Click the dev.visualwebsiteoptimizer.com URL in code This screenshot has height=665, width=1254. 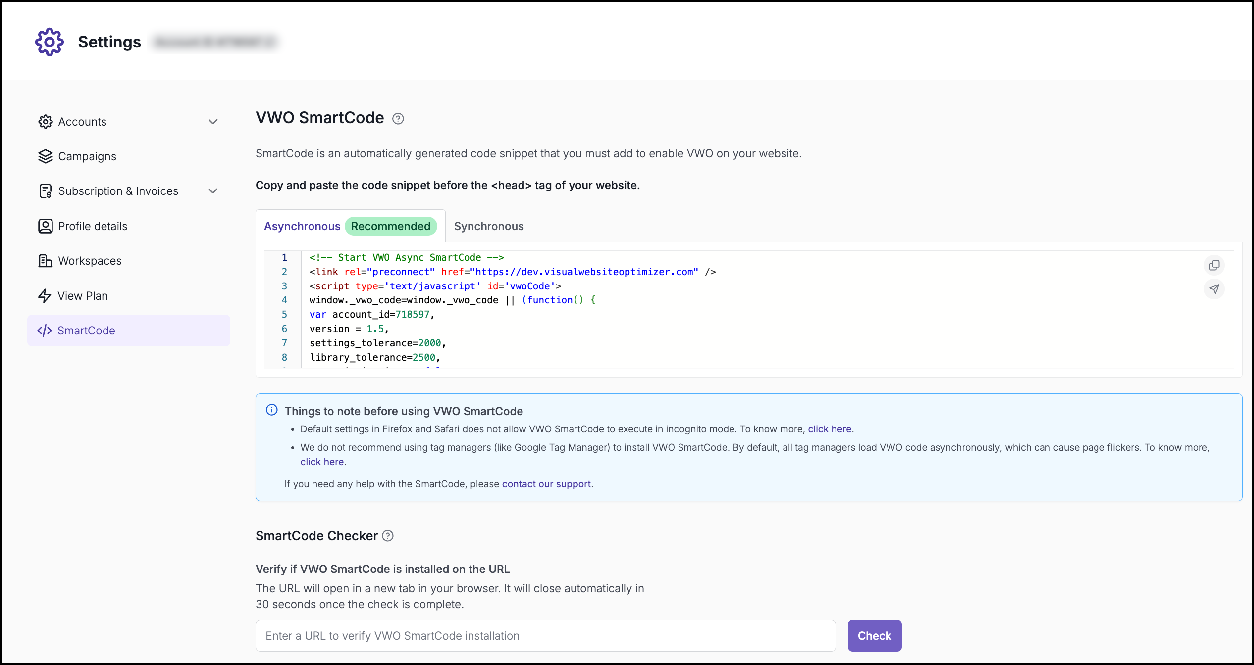click(584, 272)
